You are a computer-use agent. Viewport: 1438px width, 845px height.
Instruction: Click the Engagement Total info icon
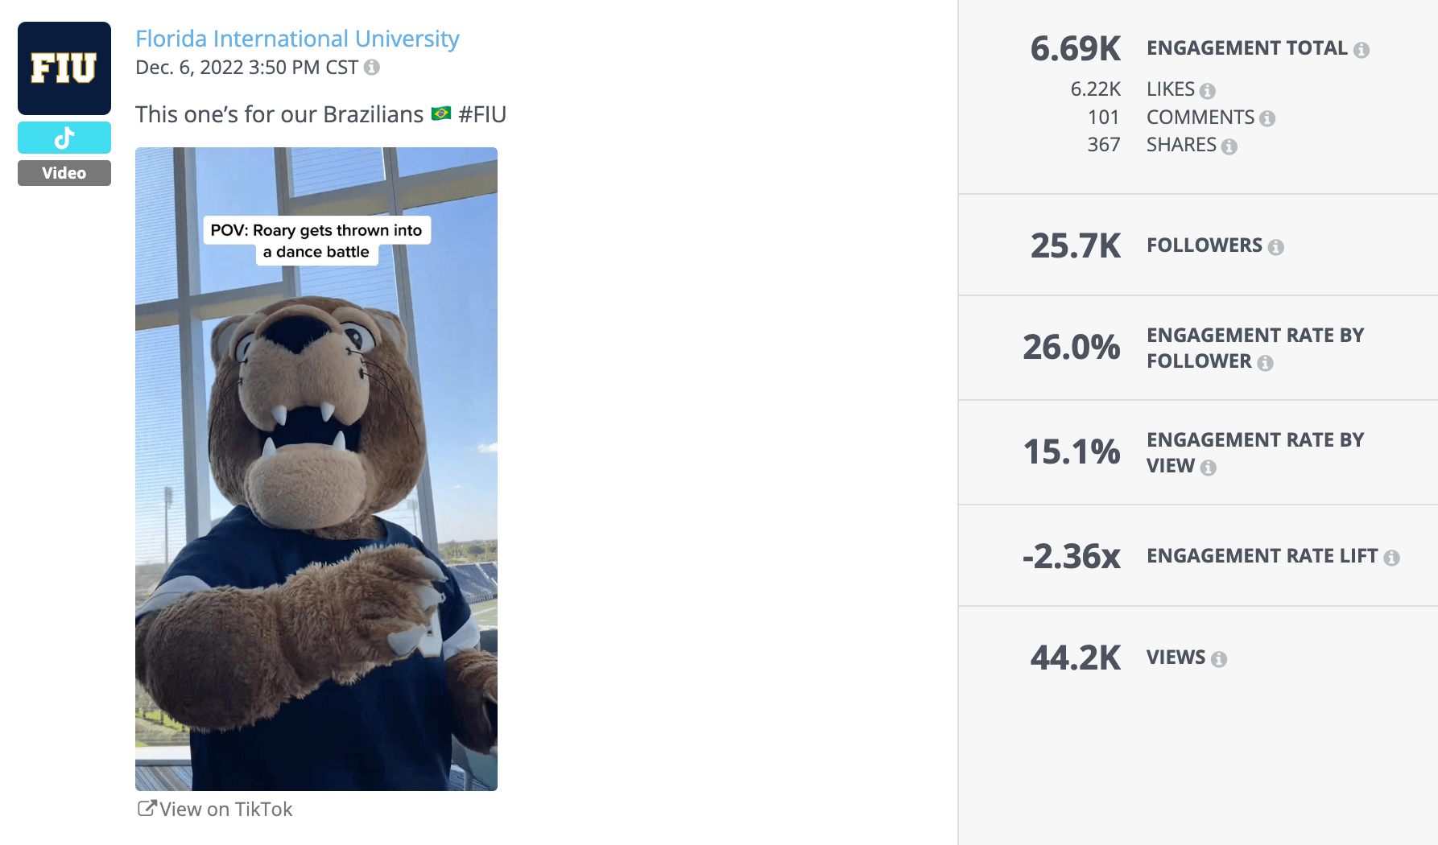click(x=1362, y=48)
